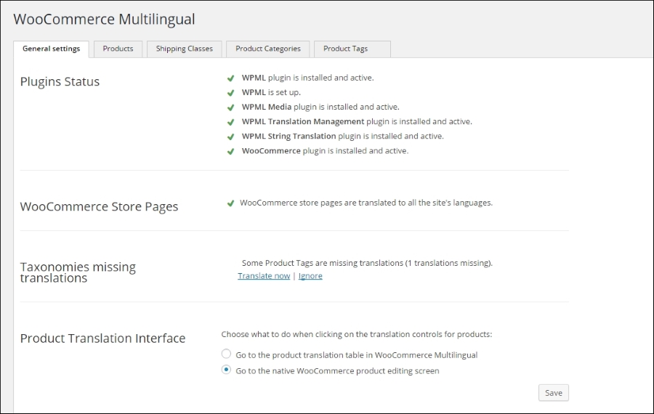
Task: Open the General settings tab
Action: pos(51,49)
